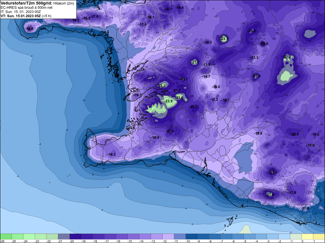
Task: Select the -18.7 temperature value
Action: click(x=226, y=100)
